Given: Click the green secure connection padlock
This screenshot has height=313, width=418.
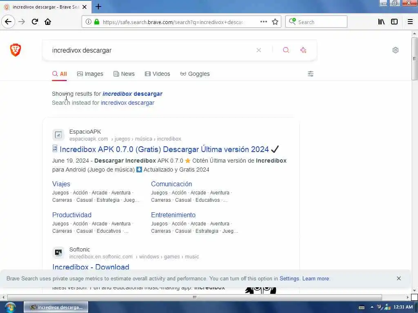Looking at the screenshot, I should [97, 22].
